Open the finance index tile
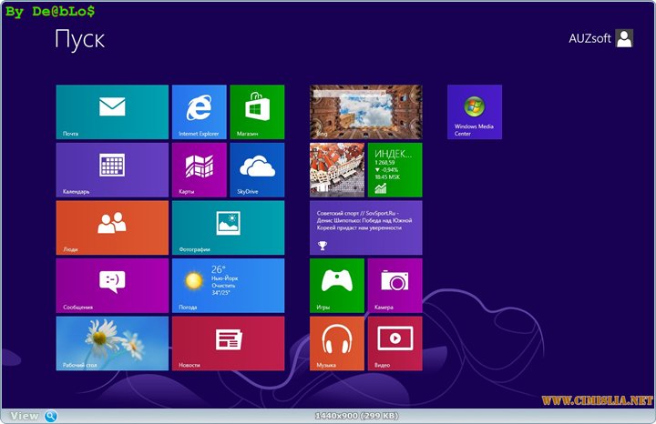 (x=395, y=169)
